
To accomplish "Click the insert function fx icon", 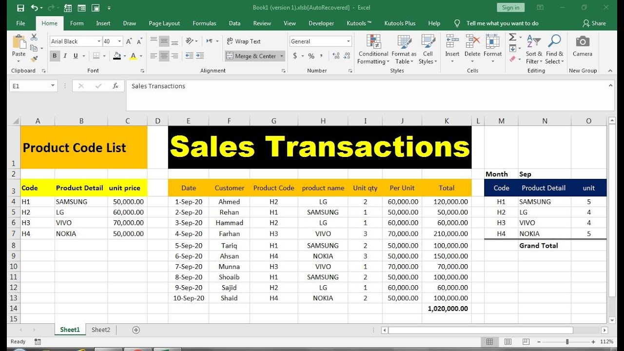I will (x=116, y=86).
